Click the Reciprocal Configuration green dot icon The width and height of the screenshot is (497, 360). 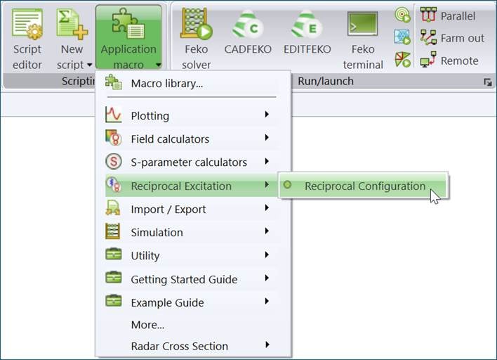click(288, 184)
